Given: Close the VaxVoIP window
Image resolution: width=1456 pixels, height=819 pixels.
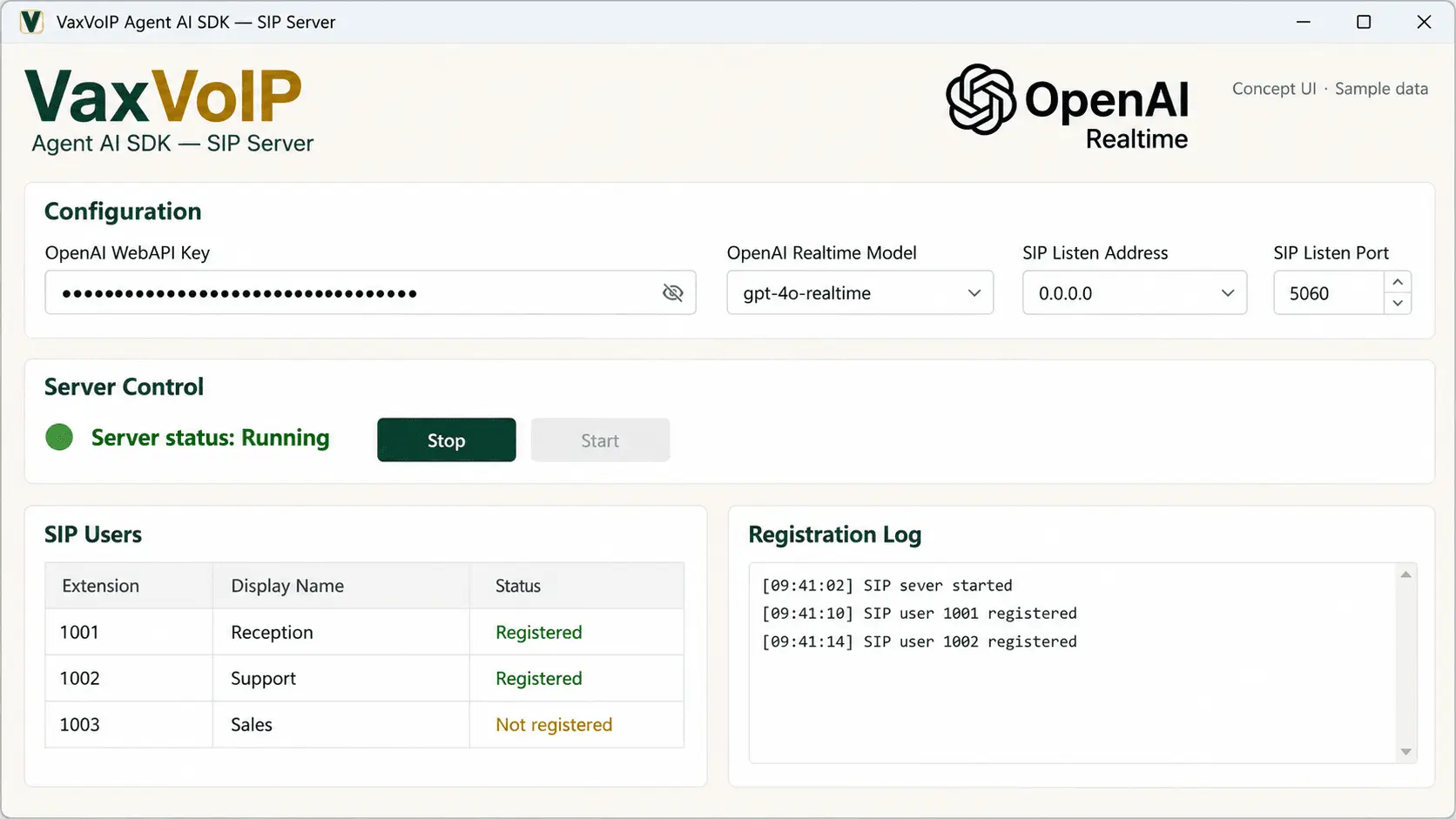Looking at the screenshot, I should [x=1424, y=22].
